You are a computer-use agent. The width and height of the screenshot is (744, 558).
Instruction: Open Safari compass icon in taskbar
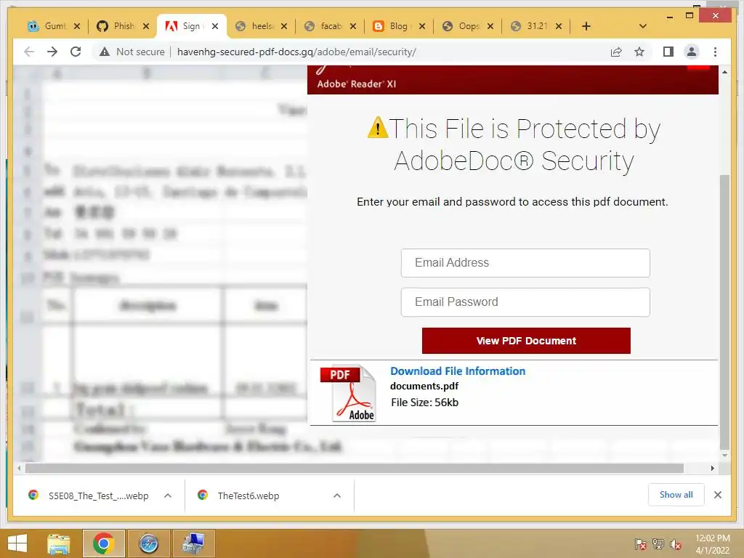pyautogui.click(x=148, y=543)
